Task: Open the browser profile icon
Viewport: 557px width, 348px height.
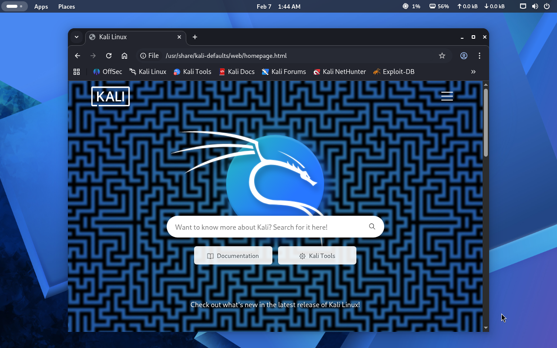Action: [x=464, y=56]
